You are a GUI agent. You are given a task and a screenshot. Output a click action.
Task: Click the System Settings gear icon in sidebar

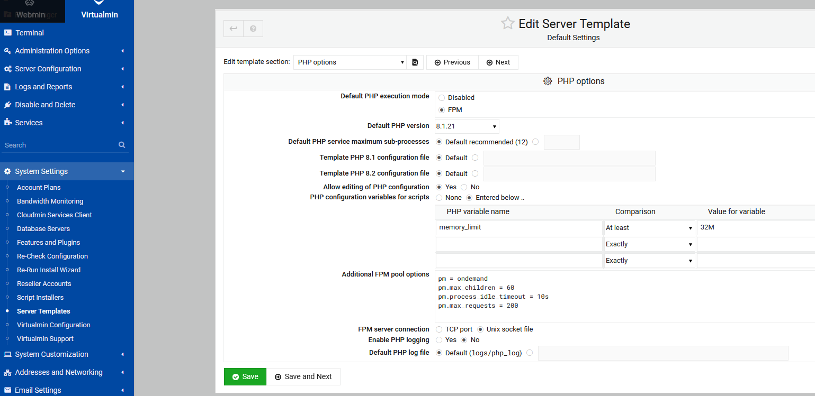(7, 171)
